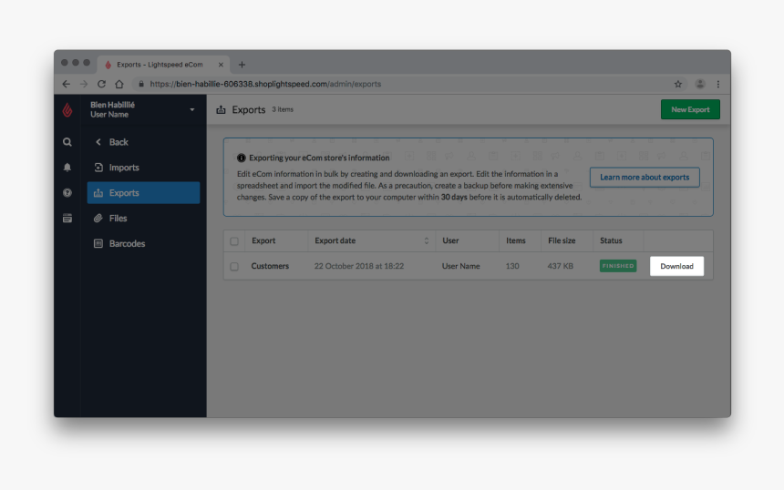Image resolution: width=784 pixels, height=490 pixels.
Task: Open help question mark icon in sidebar
Action: tap(67, 193)
